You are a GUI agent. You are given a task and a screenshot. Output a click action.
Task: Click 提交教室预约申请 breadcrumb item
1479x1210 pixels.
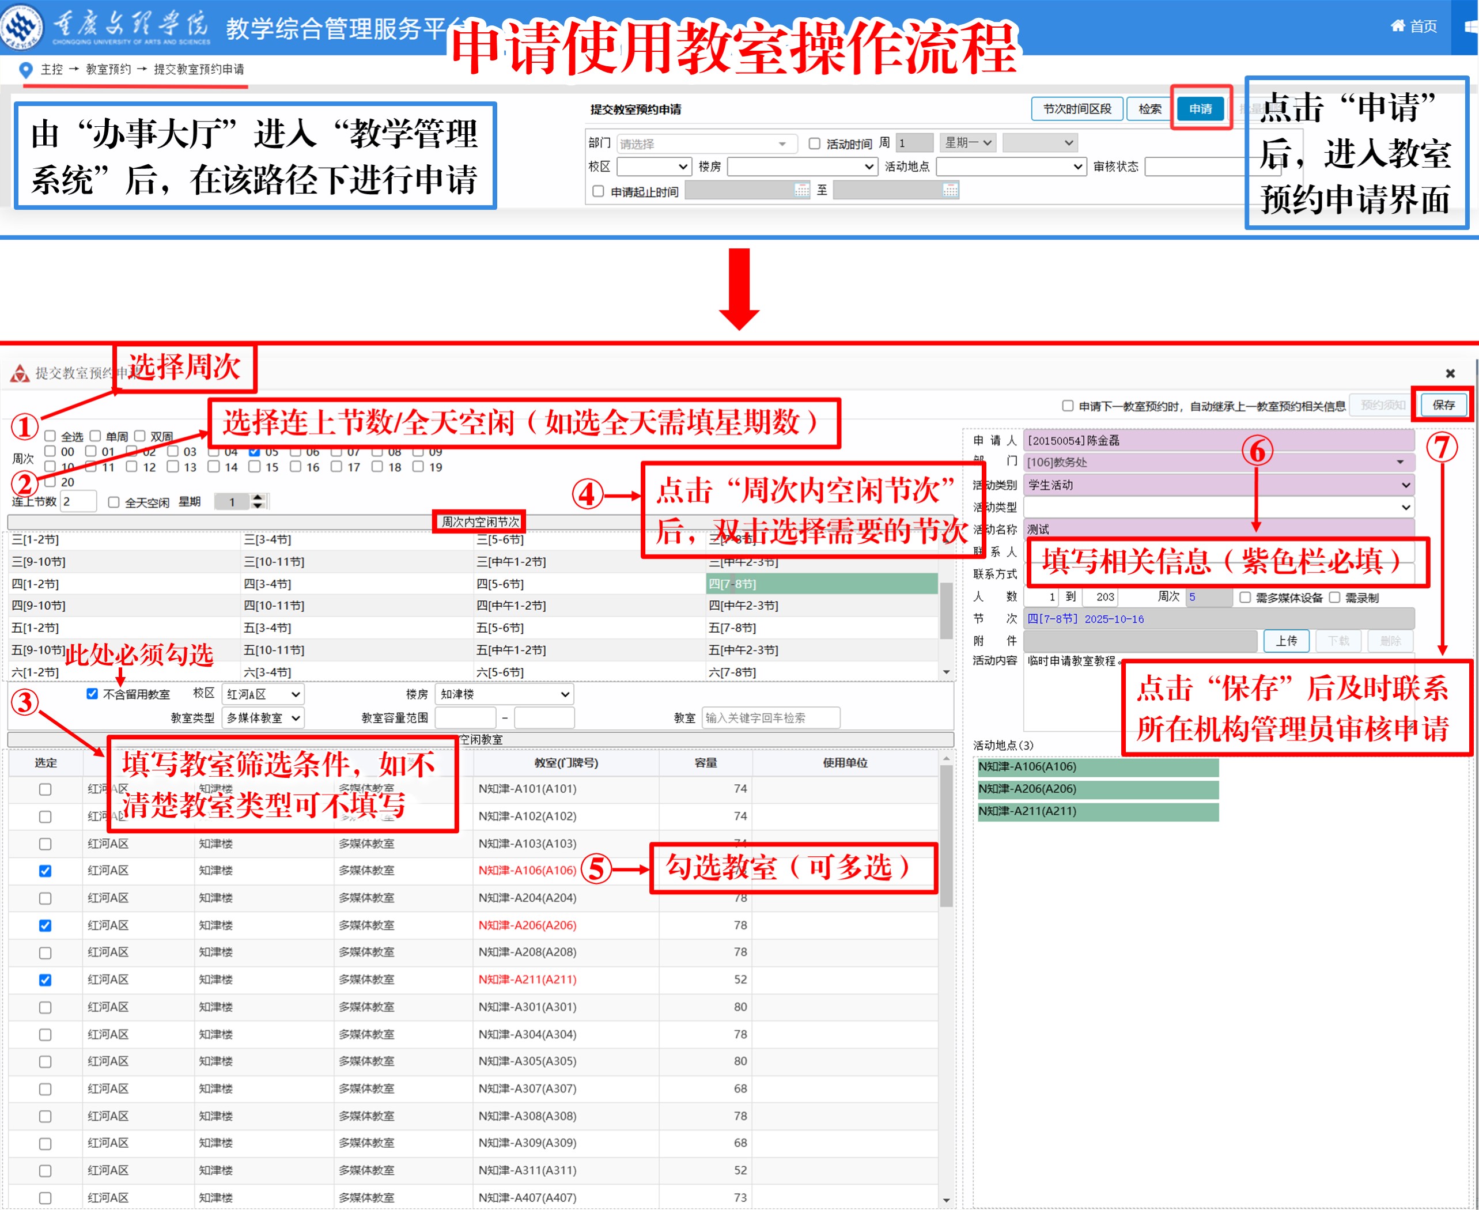(199, 69)
